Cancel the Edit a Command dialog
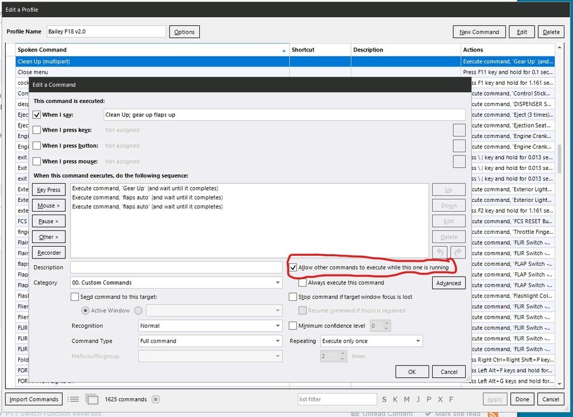This screenshot has height=417, width=573. pyautogui.click(x=449, y=372)
